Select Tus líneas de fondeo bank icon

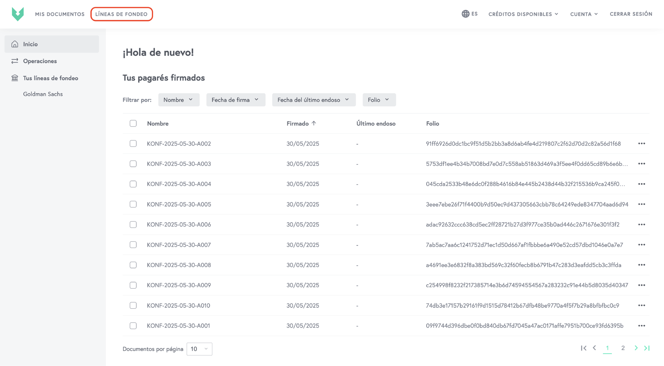[15, 78]
